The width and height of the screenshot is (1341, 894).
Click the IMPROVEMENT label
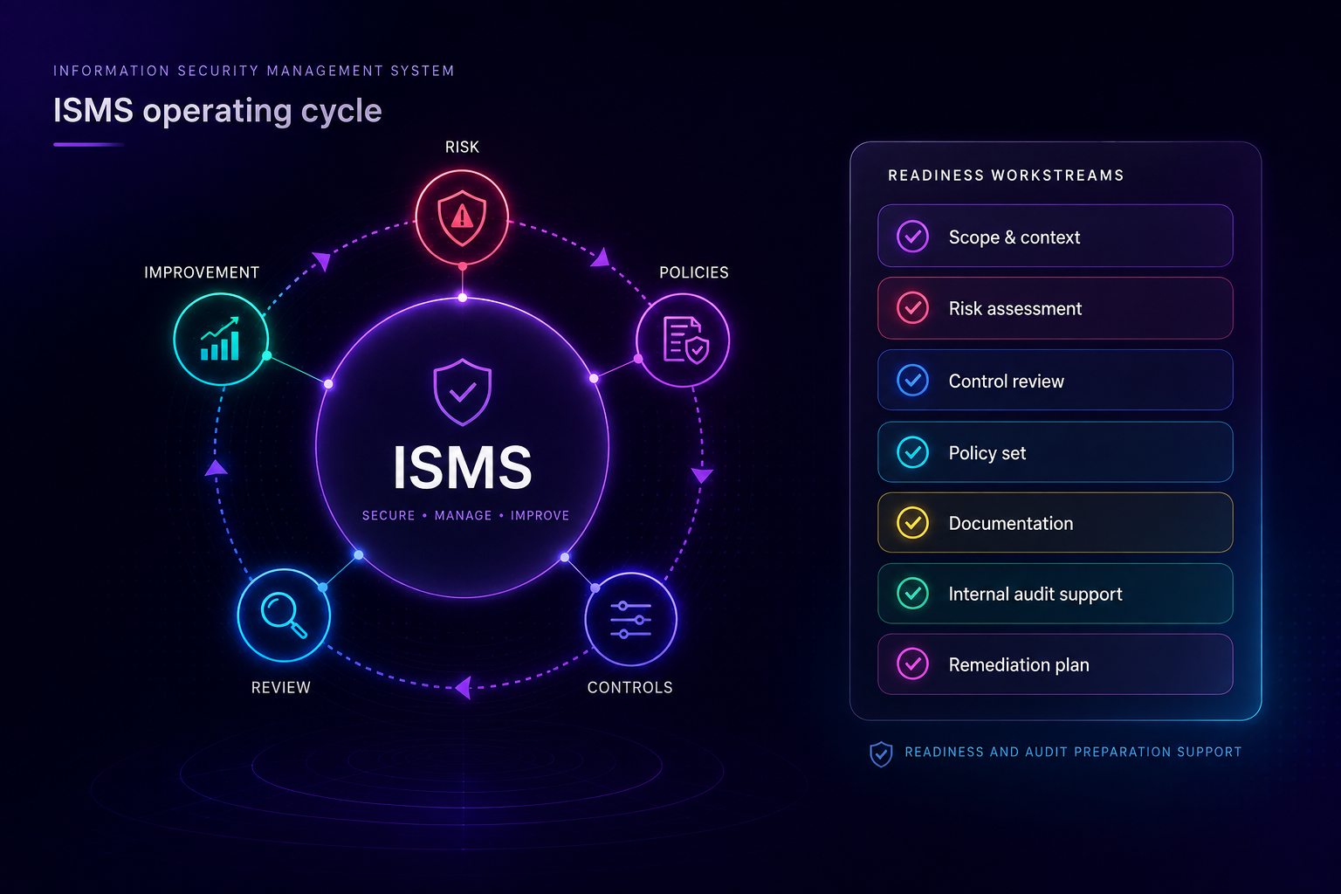coord(202,272)
